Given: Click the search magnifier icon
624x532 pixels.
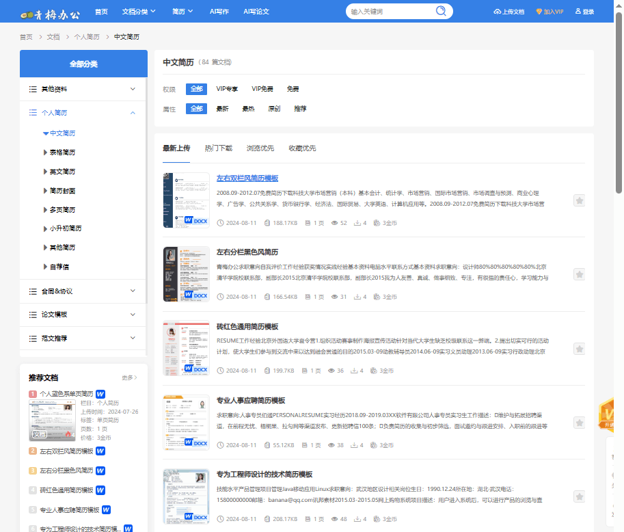Looking at the screenshot, I should 441,11.
